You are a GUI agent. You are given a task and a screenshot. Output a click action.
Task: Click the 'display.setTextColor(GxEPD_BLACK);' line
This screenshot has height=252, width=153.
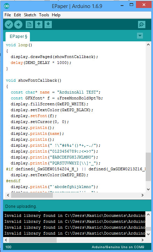52,110
